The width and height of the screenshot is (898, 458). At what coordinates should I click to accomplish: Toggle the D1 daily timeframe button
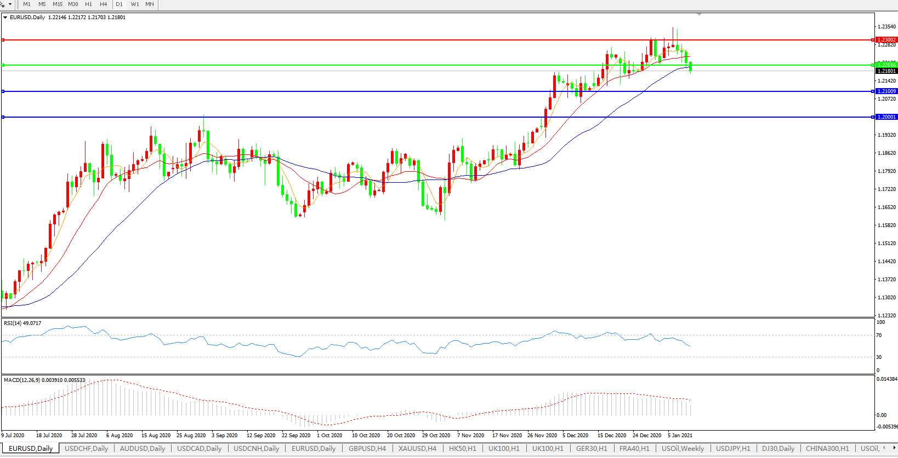click(120, 4)
